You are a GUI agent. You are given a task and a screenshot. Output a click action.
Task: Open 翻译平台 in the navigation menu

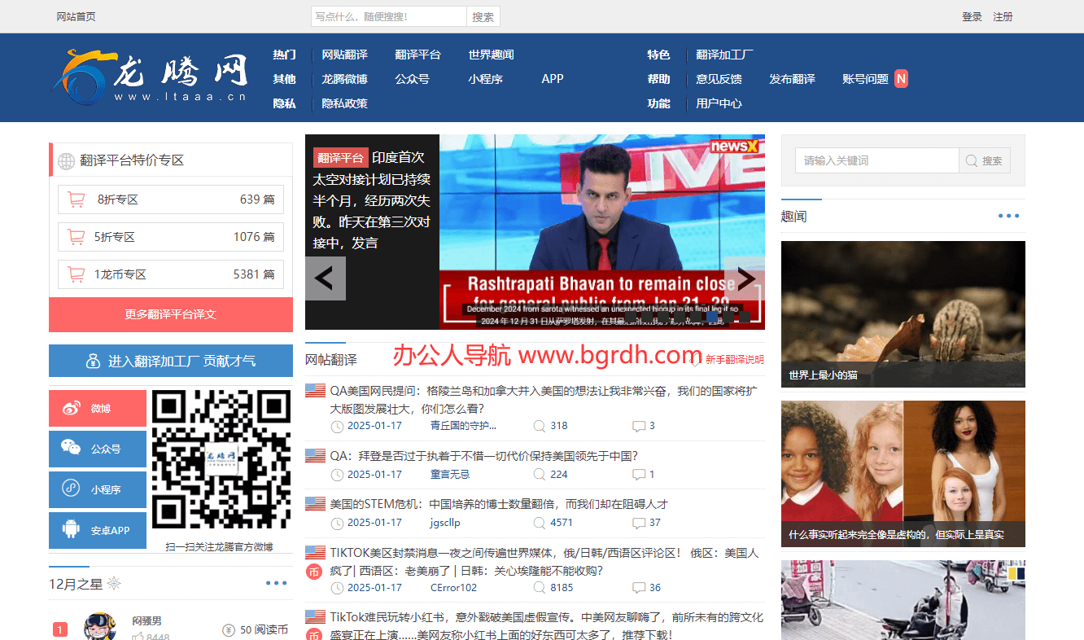pos(417,55)
